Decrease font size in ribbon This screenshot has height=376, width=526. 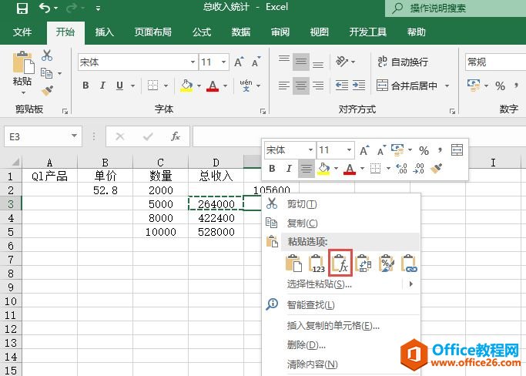(x=256, y=62)
